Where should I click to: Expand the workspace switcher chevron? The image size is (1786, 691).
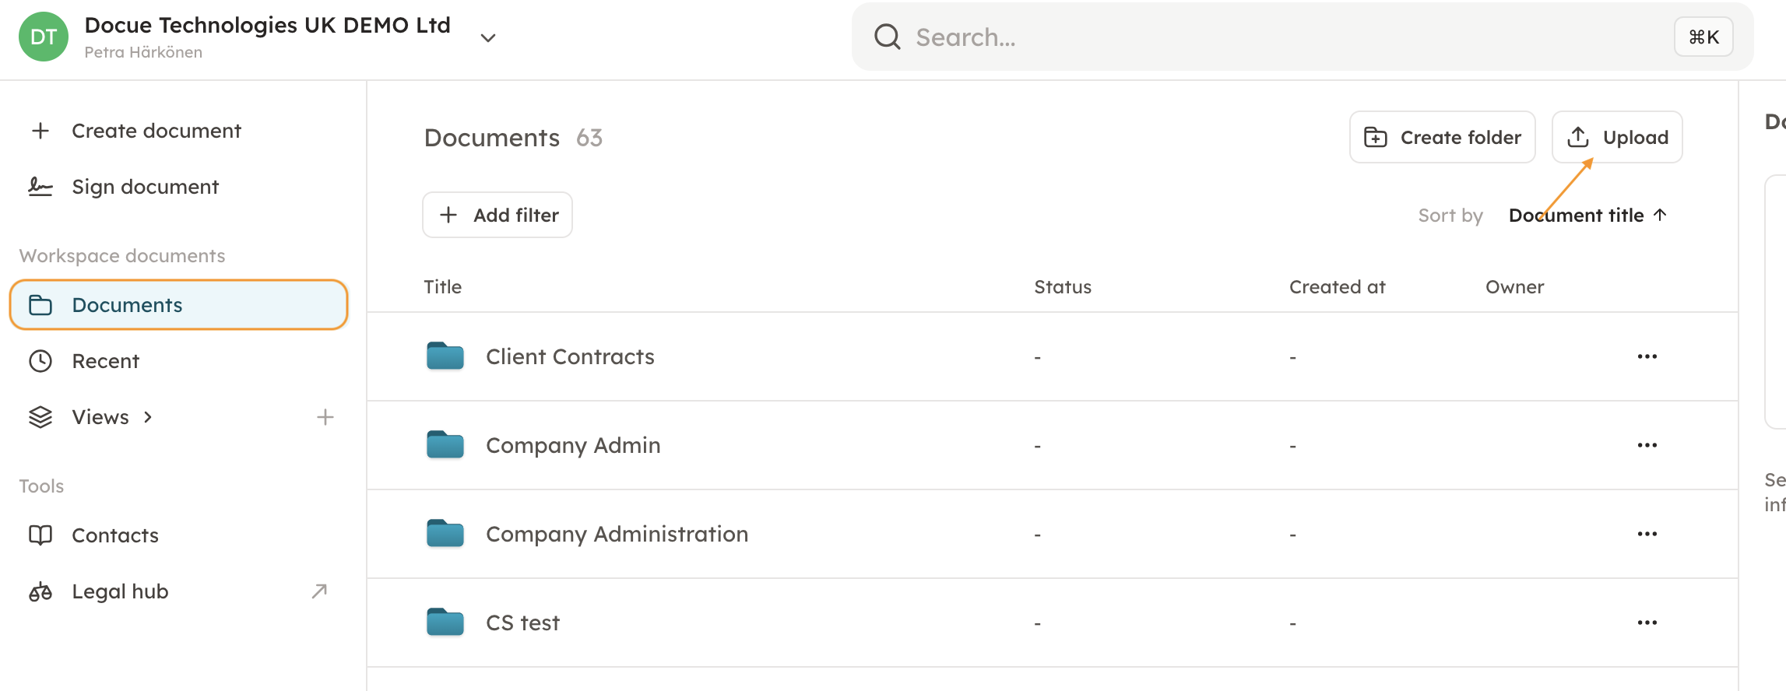488,38
